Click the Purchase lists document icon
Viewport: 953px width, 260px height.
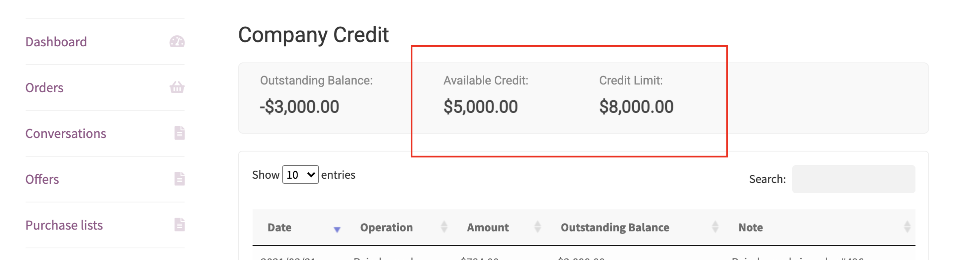click(179, 224)
